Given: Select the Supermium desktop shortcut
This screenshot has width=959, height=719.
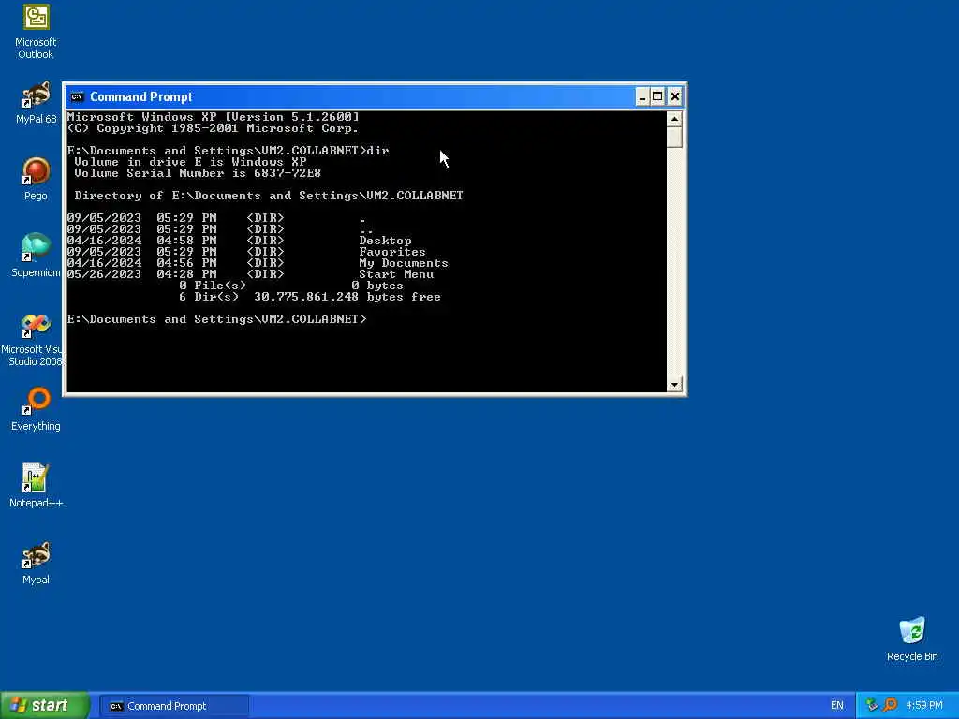Looking at the screenshot, I should 36,256.
